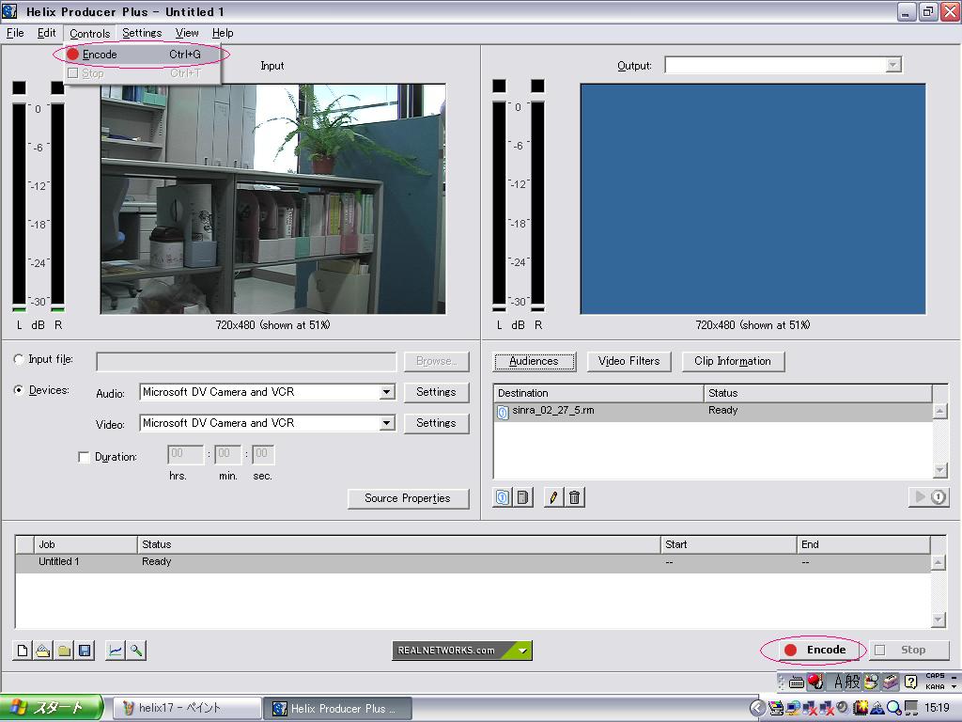The height and width of the screenshot is (722, 962).
Task: Click the magnifier log viewer icon
Action: tap(135, 651)
